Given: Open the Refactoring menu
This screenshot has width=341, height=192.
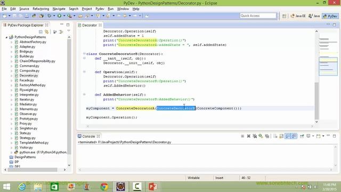Looking at the screenshot, I should pyautogui.click(x=40, y=9).
